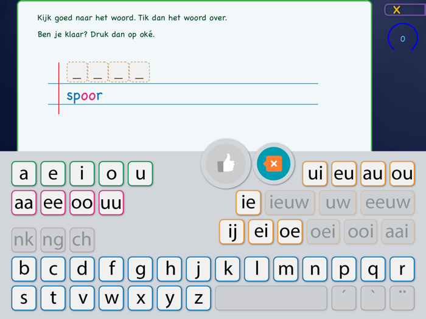Hit the 'm' consonant key
The width and height of the screenshot is (426, 319).
pyautogui.click(x=286, y=269)
